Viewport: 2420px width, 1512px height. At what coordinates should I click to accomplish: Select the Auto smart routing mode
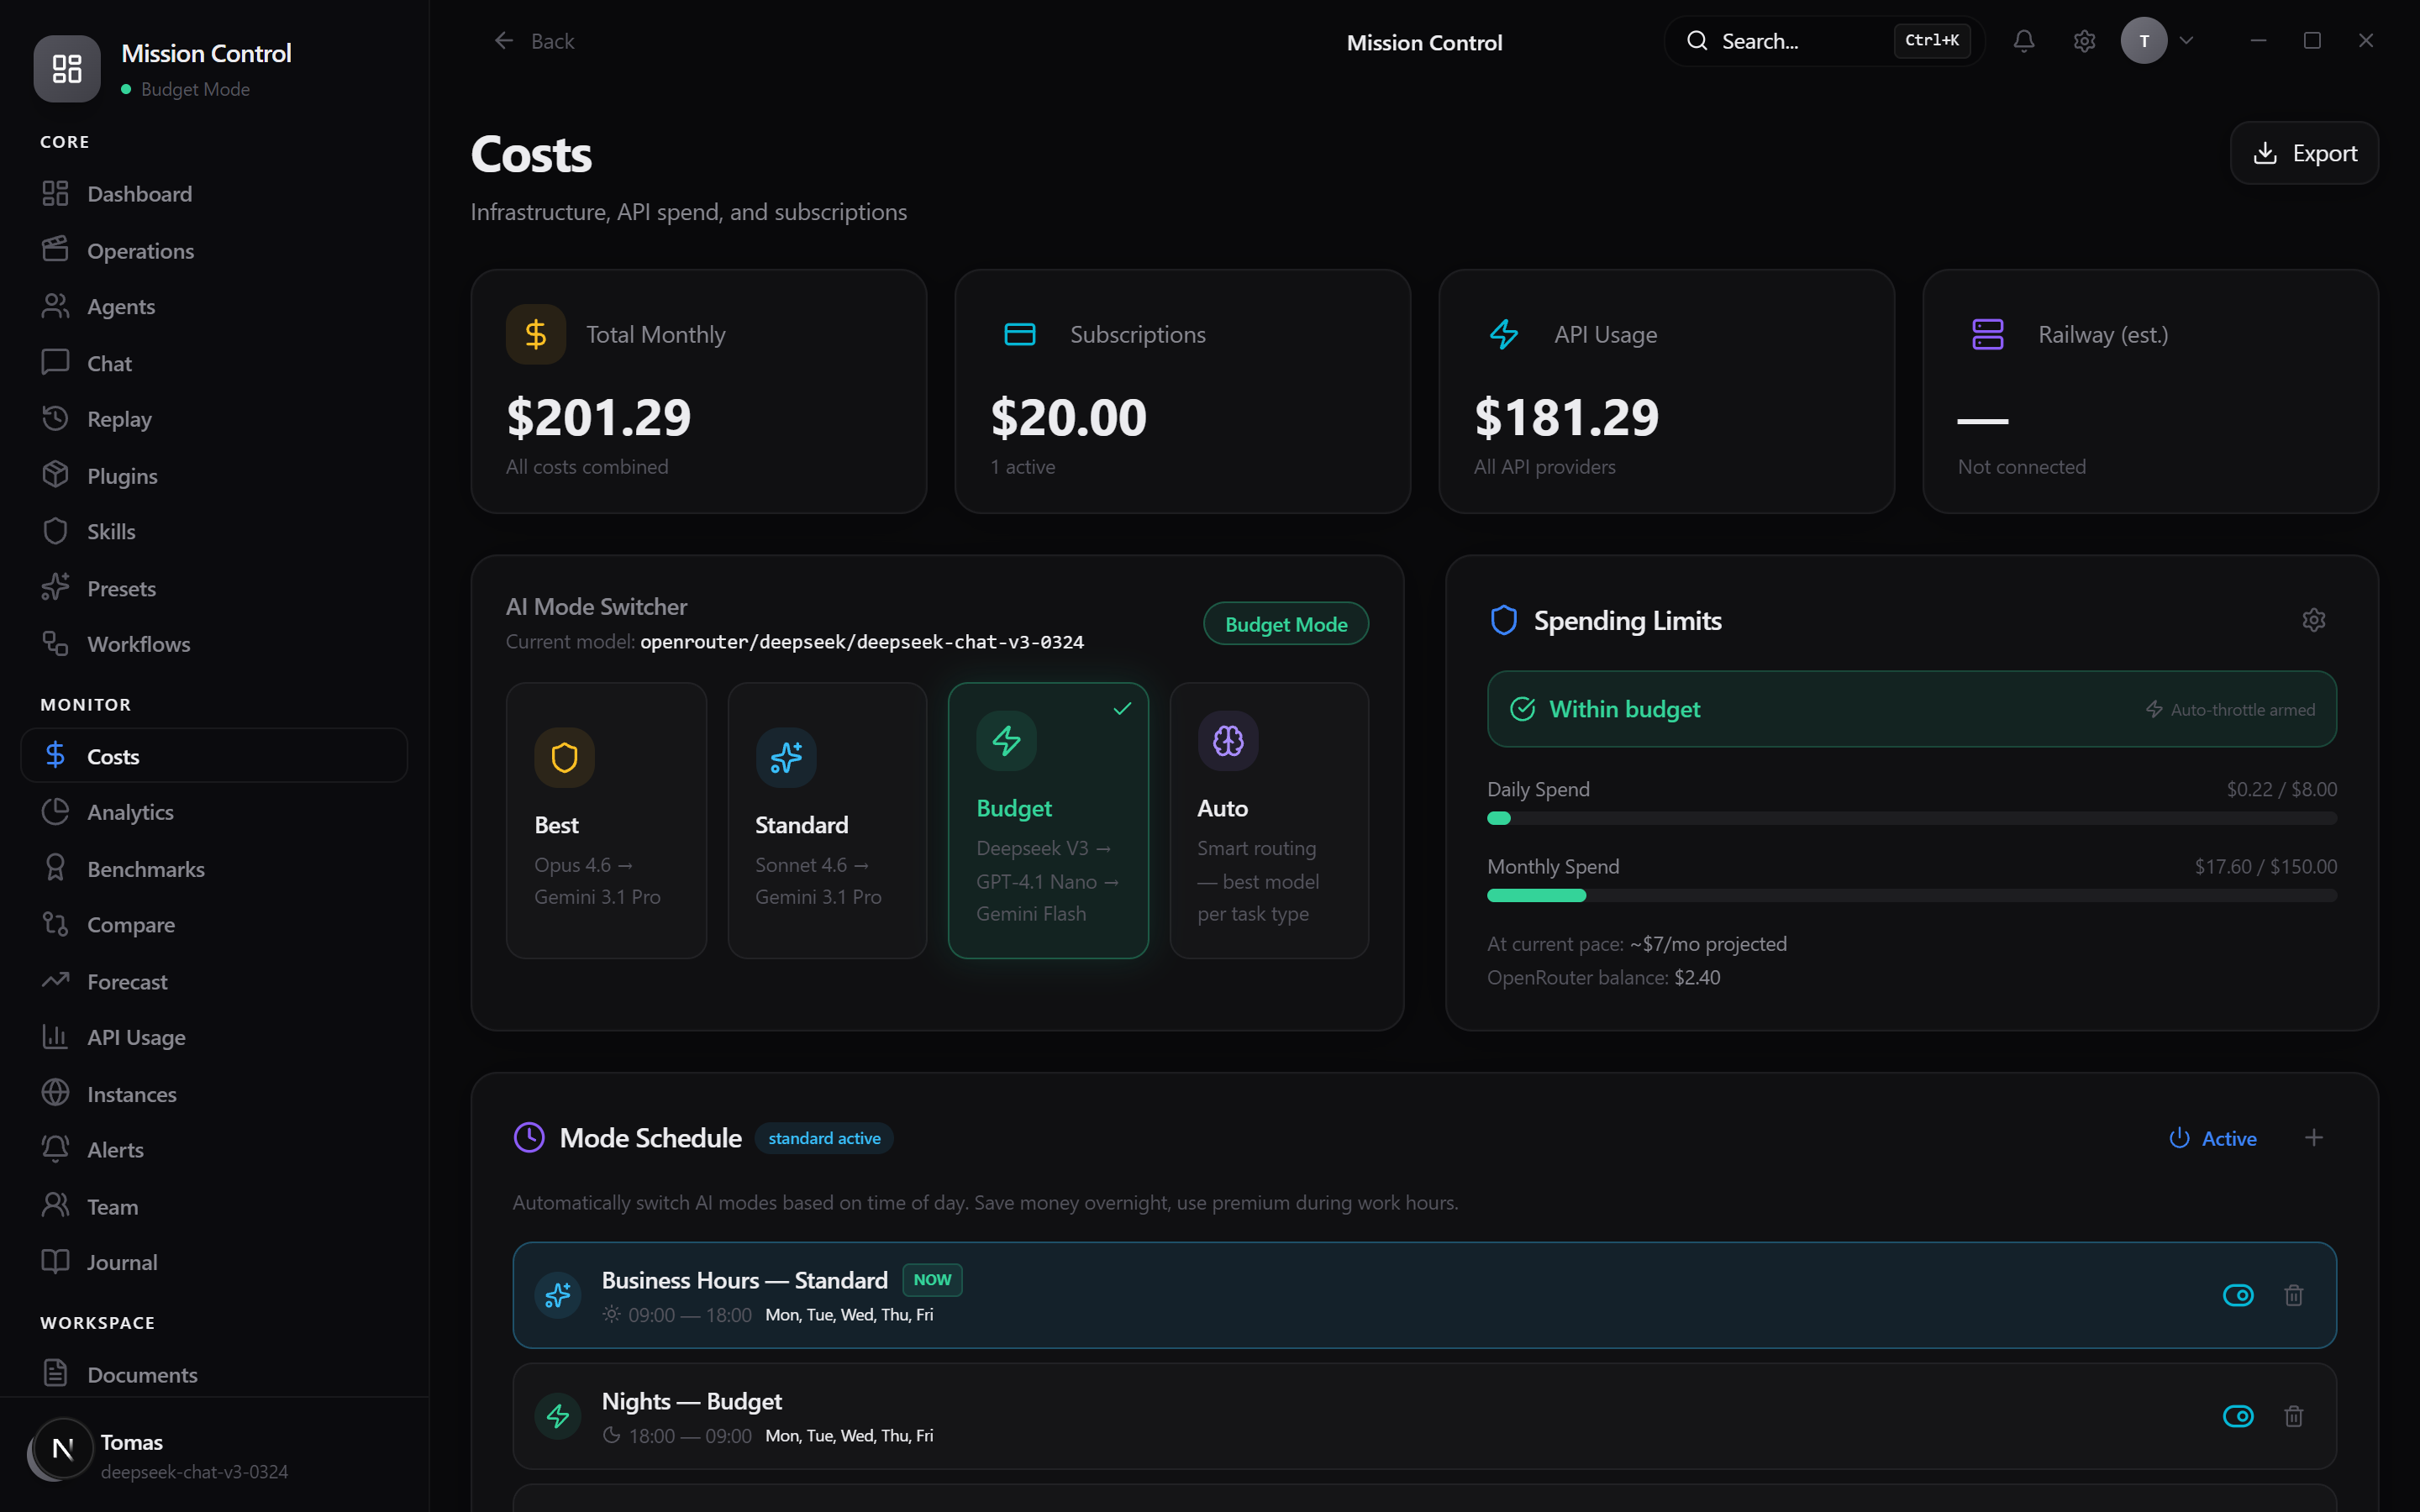click(x=1269, y=820)
